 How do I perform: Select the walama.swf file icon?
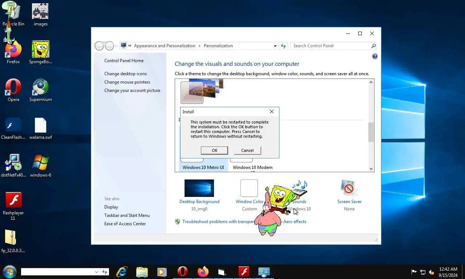click(x=40, y=128)
